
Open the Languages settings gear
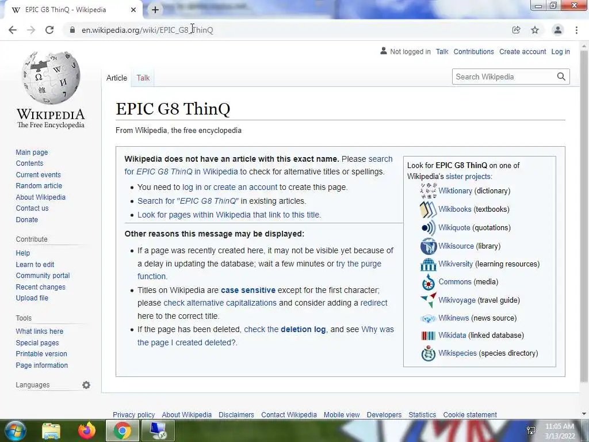tap(86, 385)
